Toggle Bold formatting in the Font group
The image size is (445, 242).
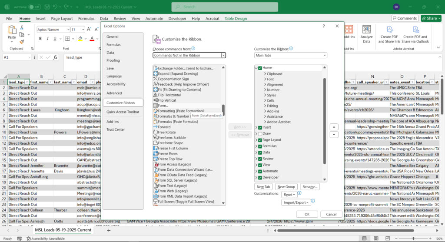coord(40,39)
